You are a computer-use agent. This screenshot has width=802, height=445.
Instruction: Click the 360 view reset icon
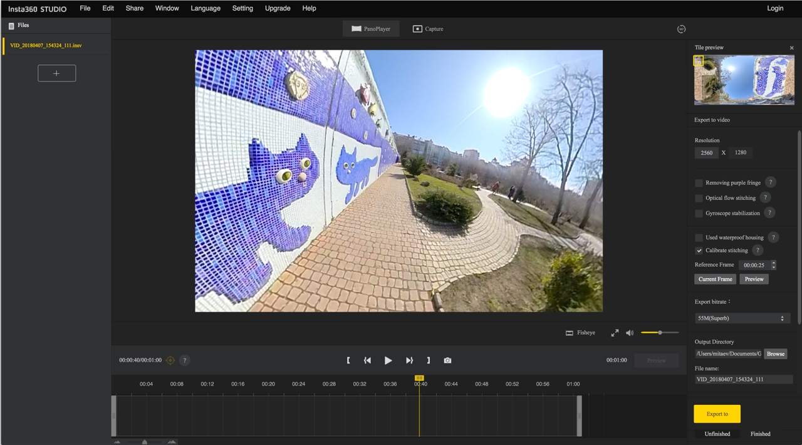(681, 29)
